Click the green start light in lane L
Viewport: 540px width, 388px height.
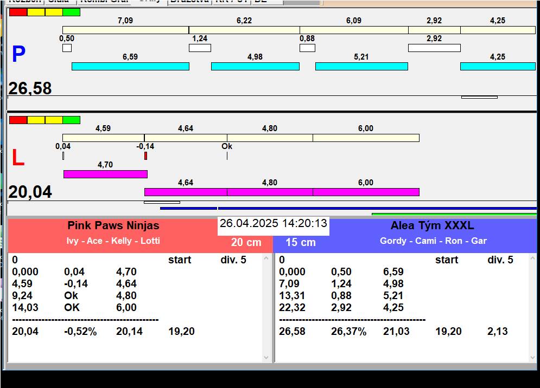pyautogui.click(x=71, y=120)
